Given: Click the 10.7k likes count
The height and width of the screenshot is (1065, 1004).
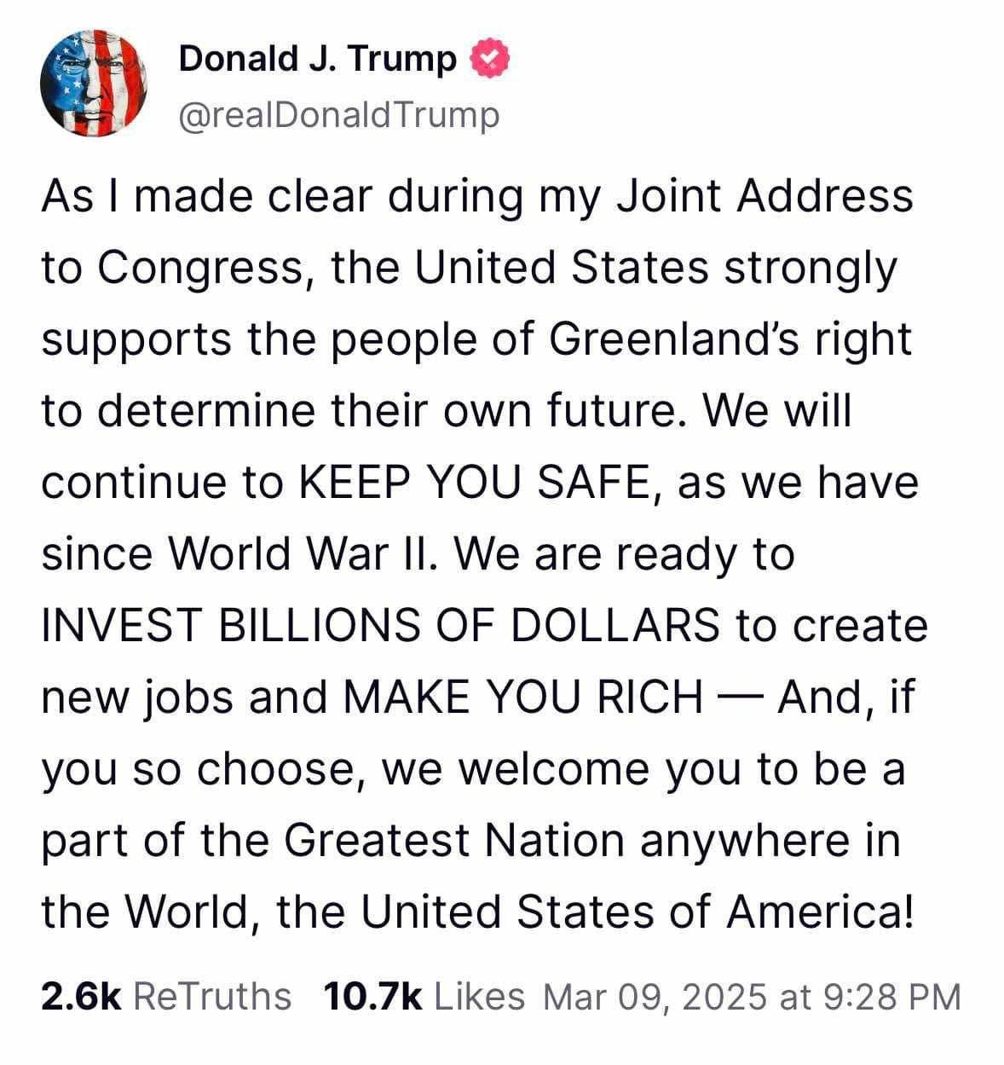Looking at the screenshot, I should coord(373,996).
